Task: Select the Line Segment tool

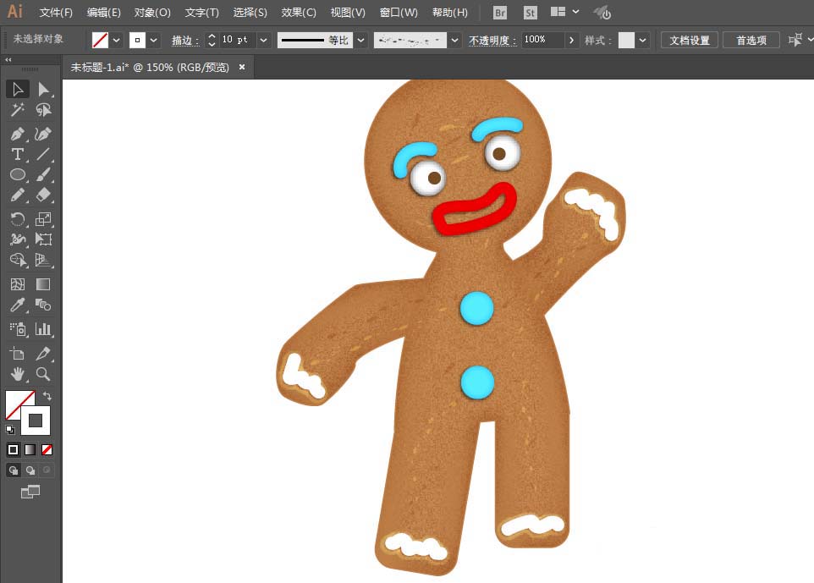Action: click(x=44, y=154)
